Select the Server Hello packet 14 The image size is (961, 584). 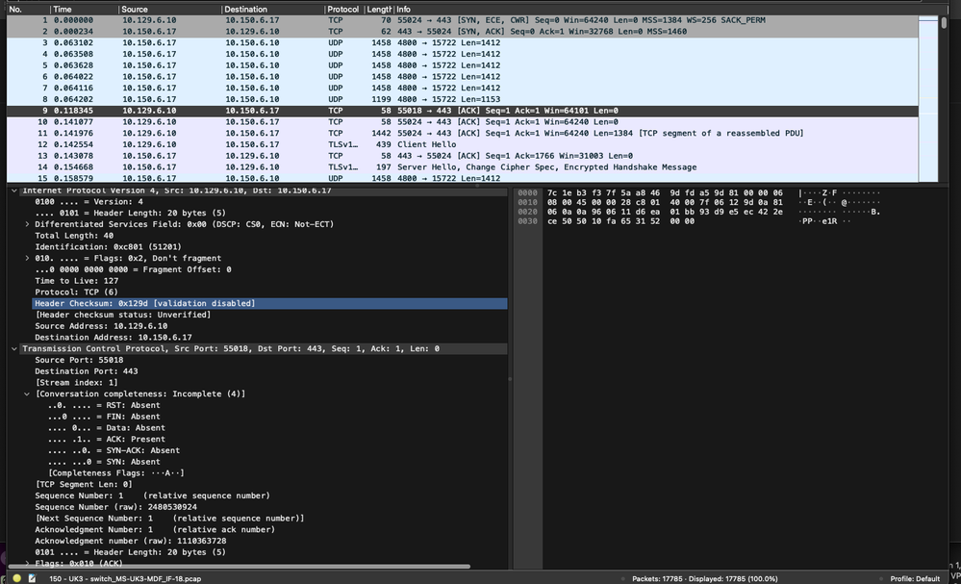pos(463,167)
